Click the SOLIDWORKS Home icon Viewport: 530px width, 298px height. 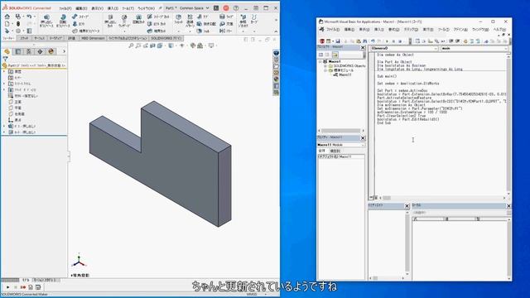pos(7,17)
